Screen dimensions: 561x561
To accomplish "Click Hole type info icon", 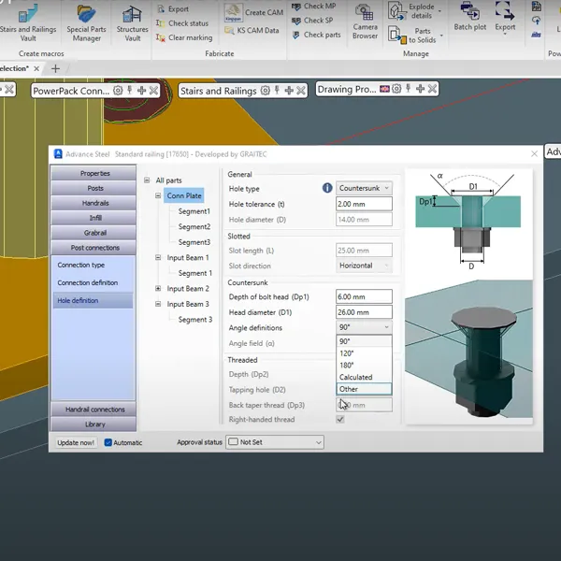I will tap(327, 188).
